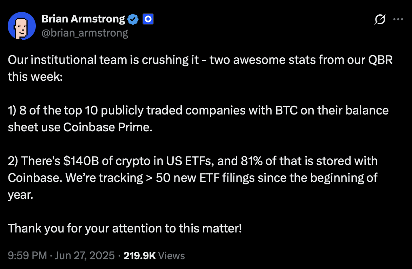Click the Coinbase affiliate badge icon

[148, 19]
